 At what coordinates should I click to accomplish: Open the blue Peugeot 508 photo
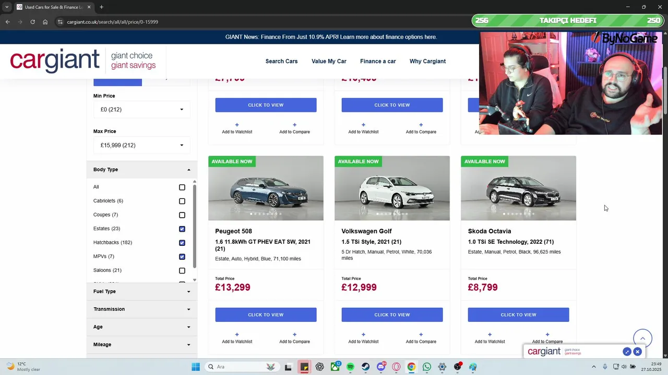tap(266, 188)
